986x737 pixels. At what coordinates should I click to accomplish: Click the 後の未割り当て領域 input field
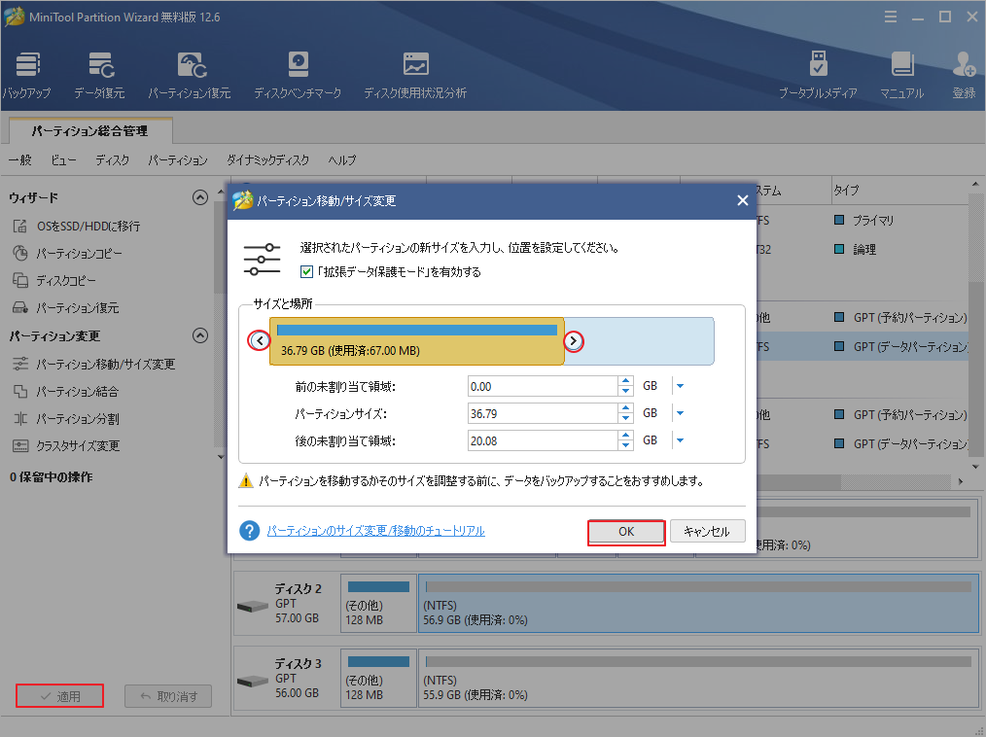point(541,441)
